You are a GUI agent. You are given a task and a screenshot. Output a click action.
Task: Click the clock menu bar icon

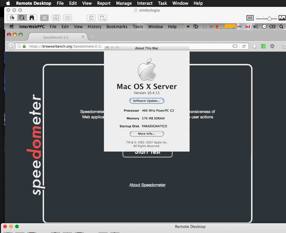click(264, 27)
